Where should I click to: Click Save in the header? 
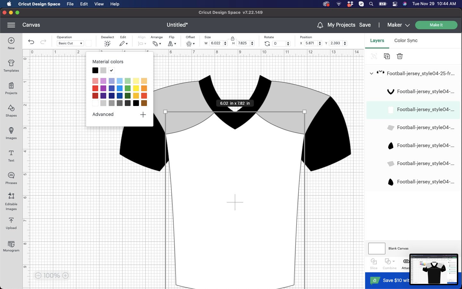point(365,25)
